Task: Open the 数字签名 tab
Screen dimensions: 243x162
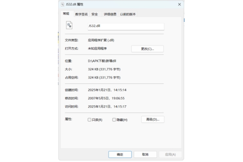Action: coord(81,14)
